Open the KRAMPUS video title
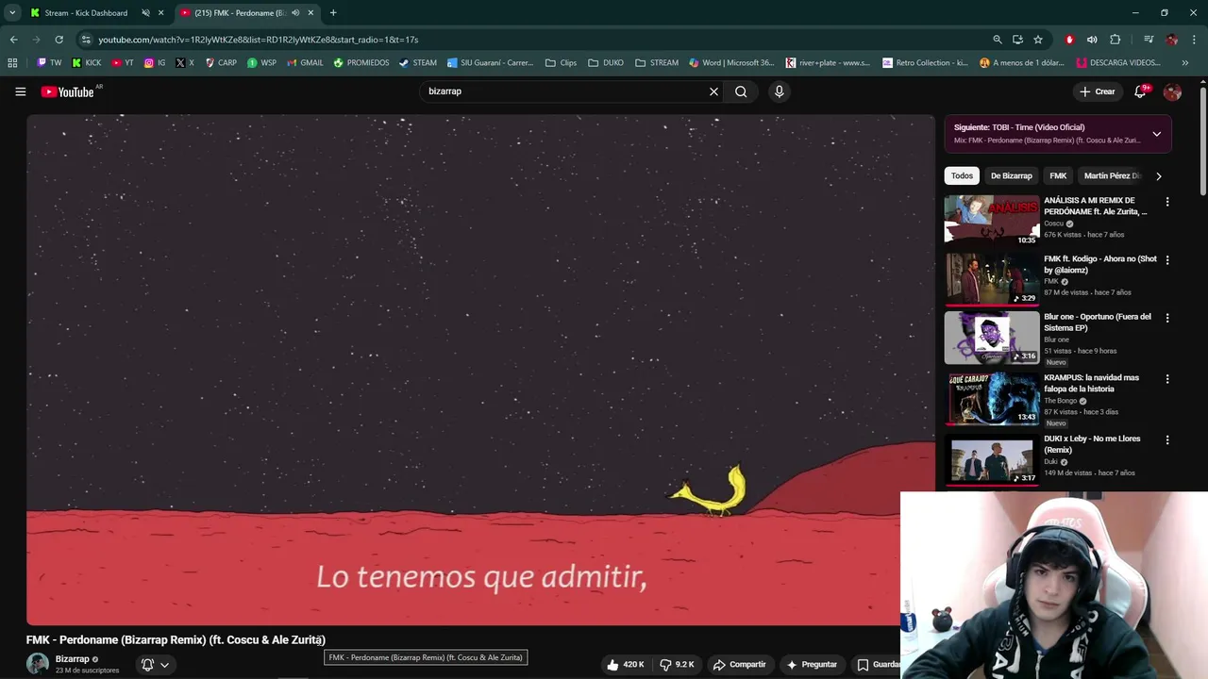Screen dimensions: 1208x679 point(1091,383)
